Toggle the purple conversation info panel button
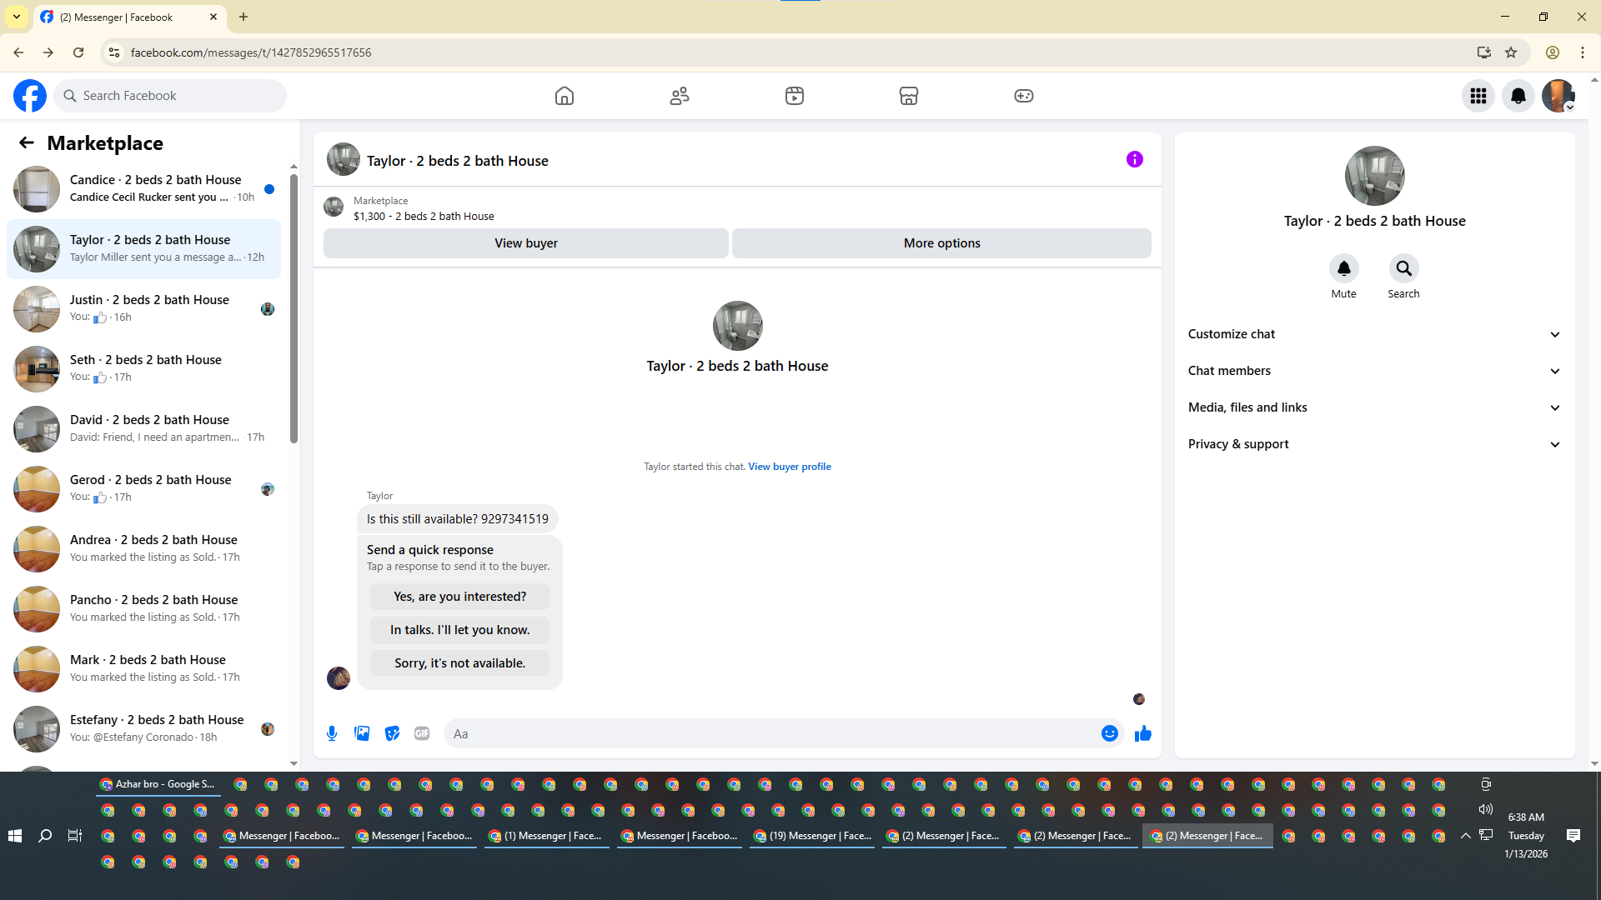Image resolution: width=1601 pixels, height=900 pixels. (x=1134, y=159)
